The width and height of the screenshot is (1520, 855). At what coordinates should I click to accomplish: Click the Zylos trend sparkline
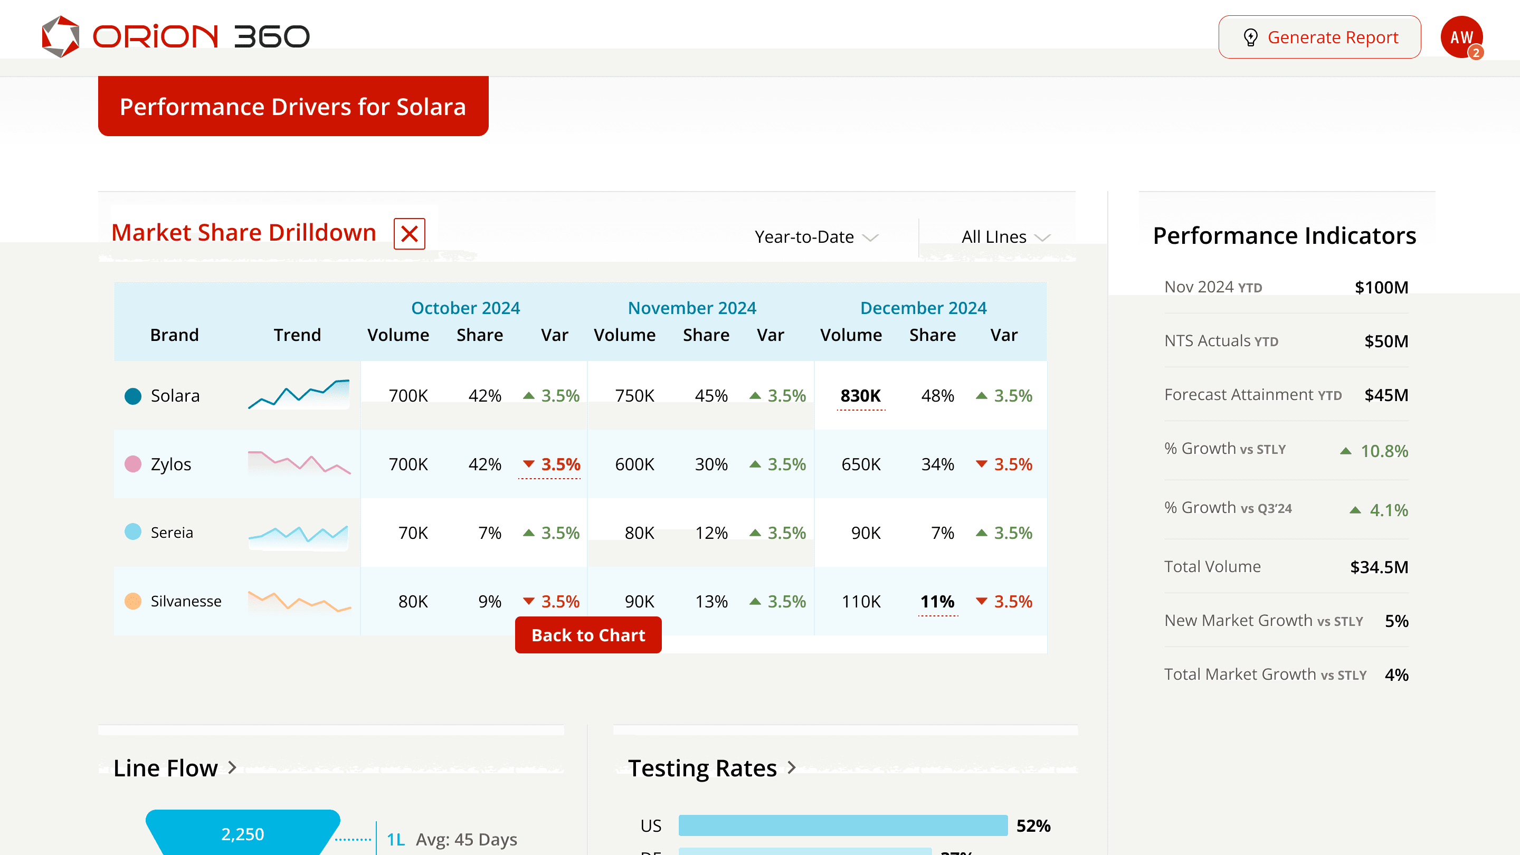[299, 463]
